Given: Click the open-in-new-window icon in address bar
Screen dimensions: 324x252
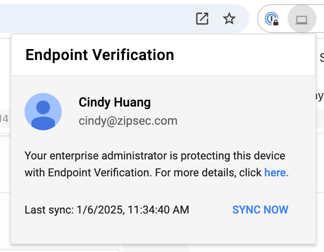Looking at the screenshot, I should [x=202, y=19].
